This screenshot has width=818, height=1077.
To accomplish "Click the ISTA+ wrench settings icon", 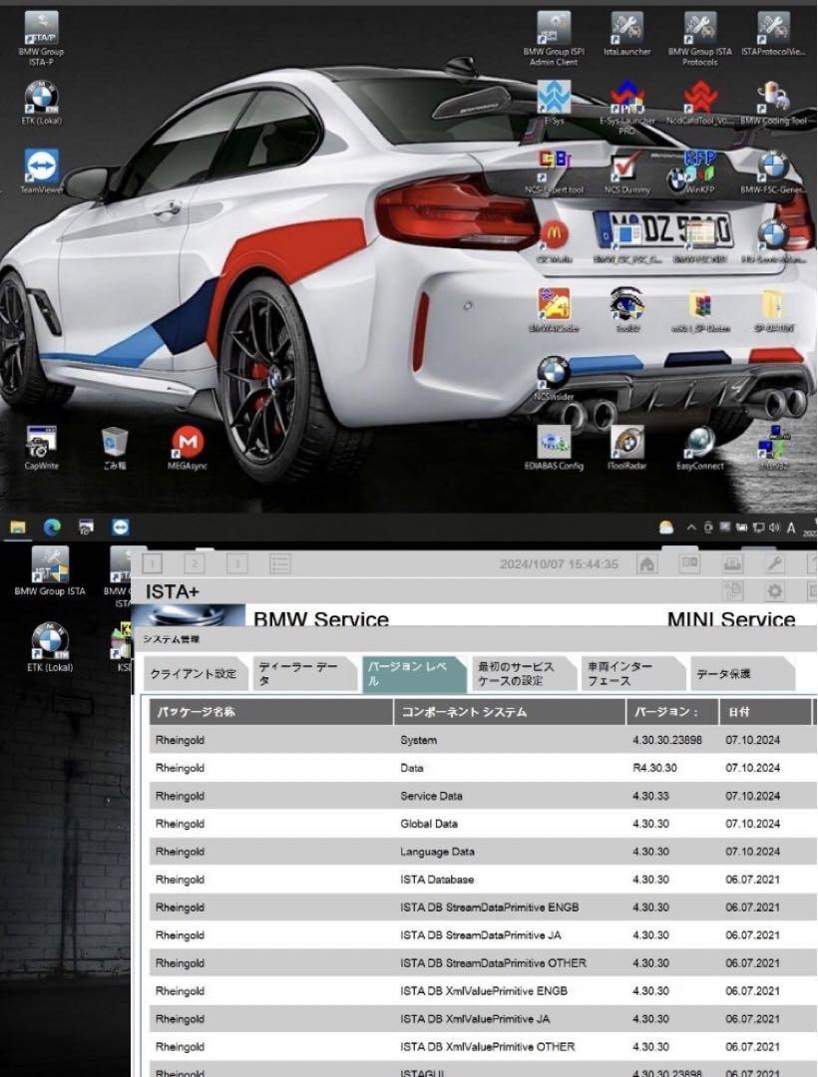I will (x=775, y=563).
